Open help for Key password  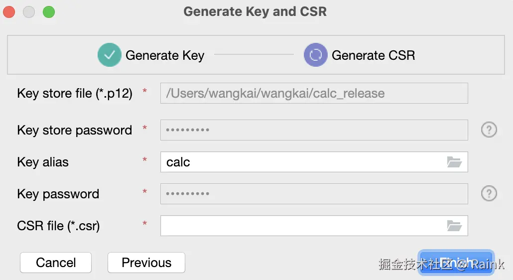[x=489, y=194]
